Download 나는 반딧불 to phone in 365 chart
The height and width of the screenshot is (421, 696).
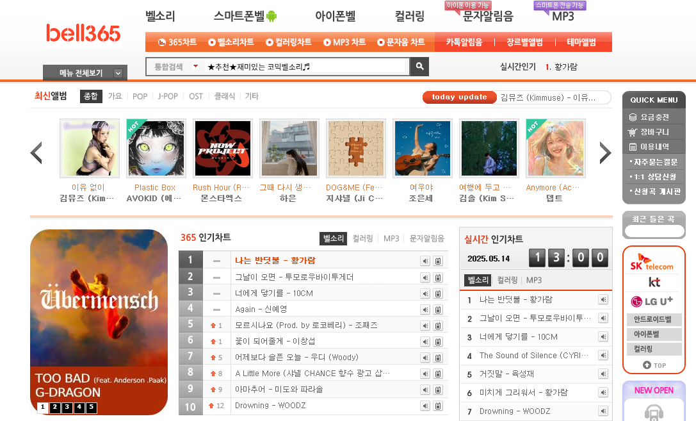pyautogui.click(x=438, y=261)
